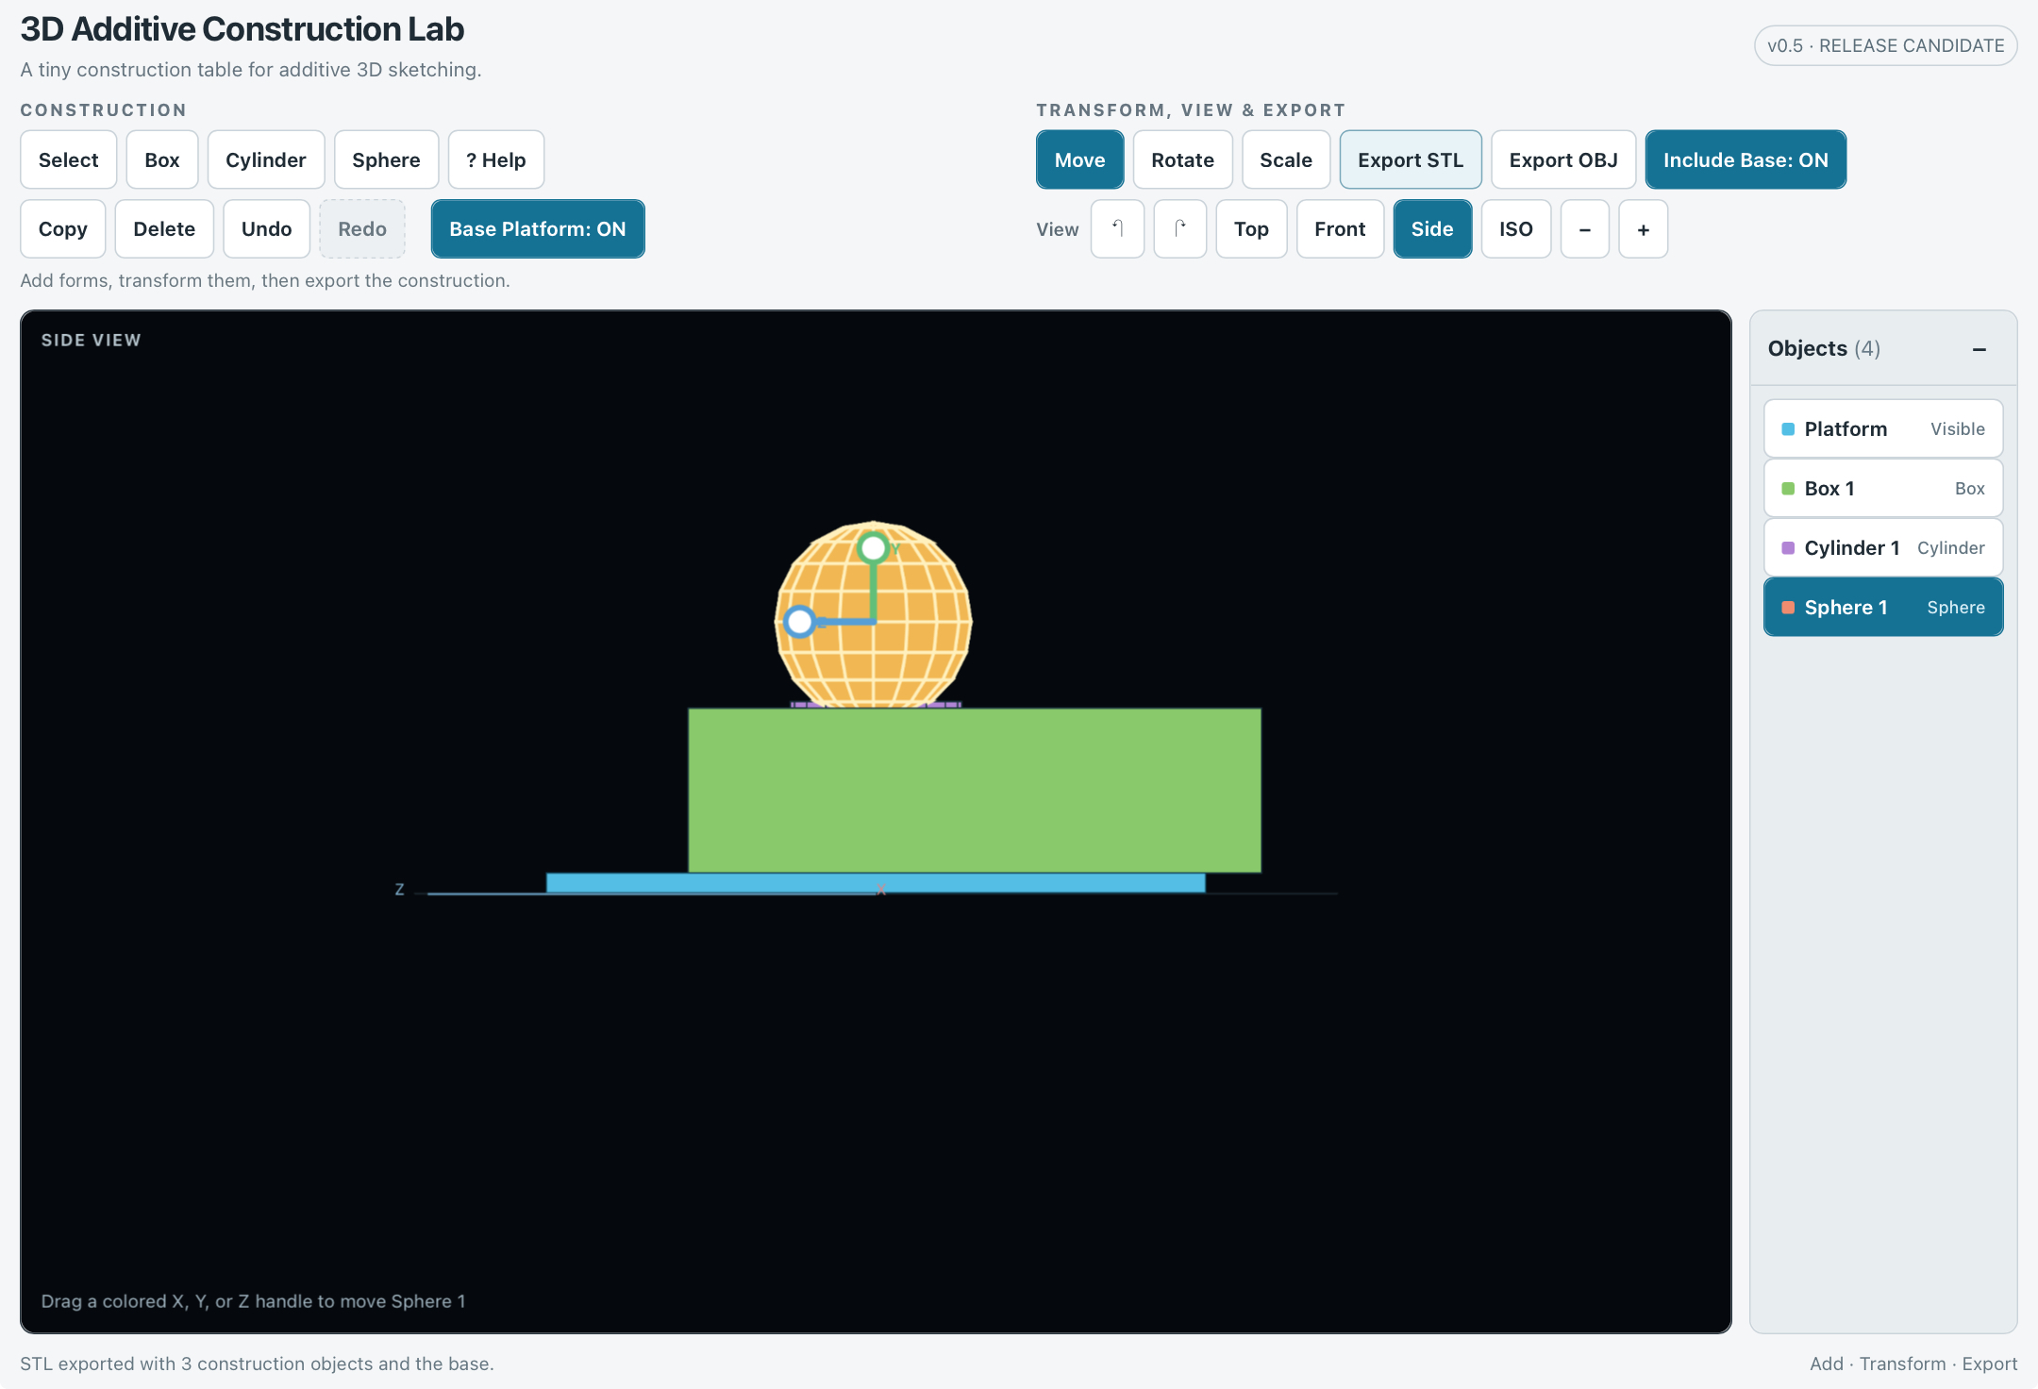
Task: Choose the Select tool
Action: (x=68, y=159)
